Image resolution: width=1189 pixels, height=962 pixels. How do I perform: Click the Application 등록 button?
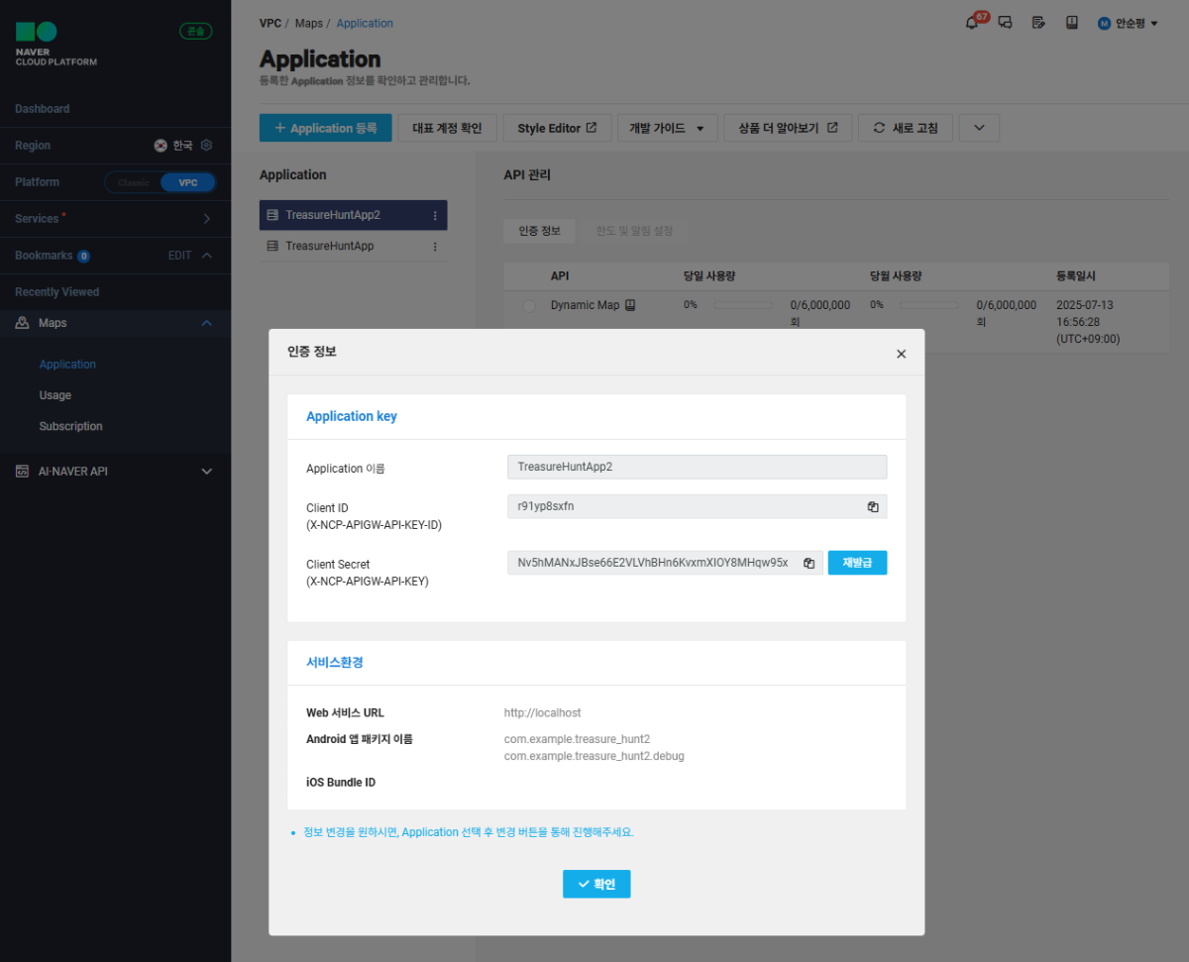326,128
